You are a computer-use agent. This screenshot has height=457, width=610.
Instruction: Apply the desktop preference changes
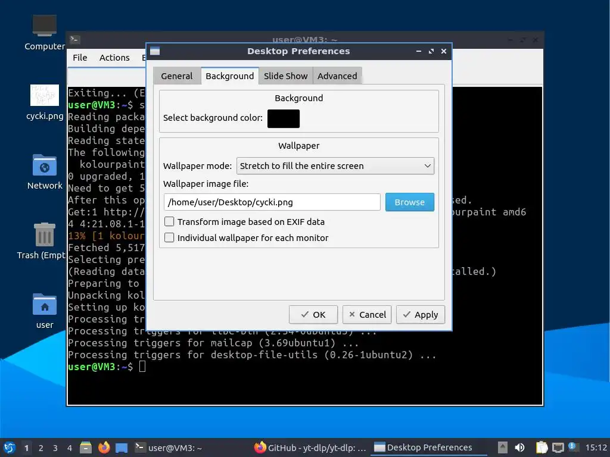[x=420, y=314]
